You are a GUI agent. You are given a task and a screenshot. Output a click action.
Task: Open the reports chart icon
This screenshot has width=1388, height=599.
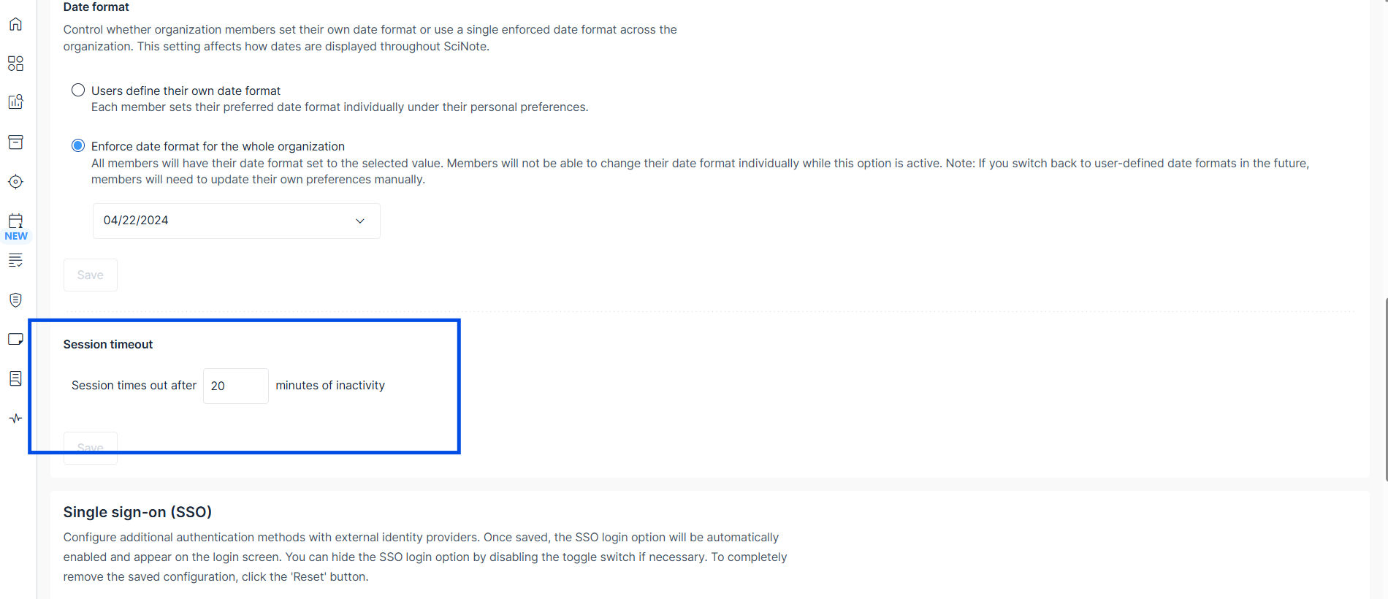(x=15, y=102)
